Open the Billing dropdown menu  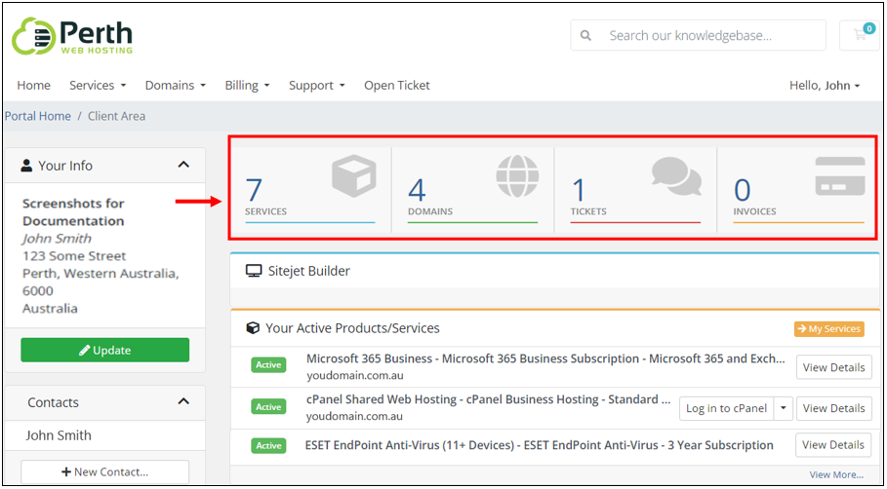tap(247, 86)
